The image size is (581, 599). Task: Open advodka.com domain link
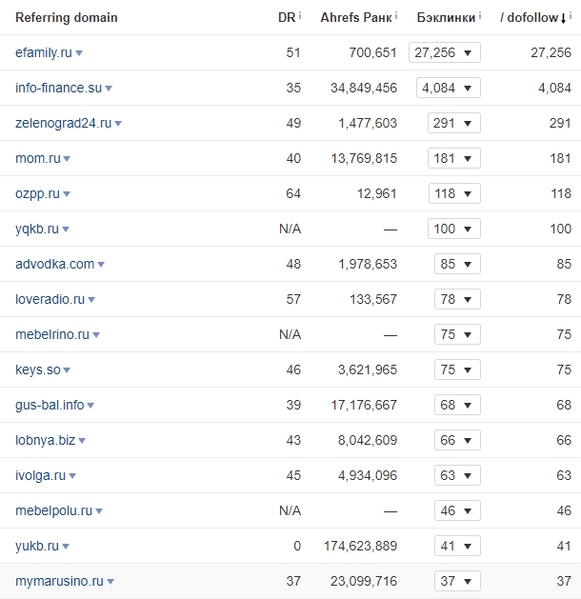(54, 264)
